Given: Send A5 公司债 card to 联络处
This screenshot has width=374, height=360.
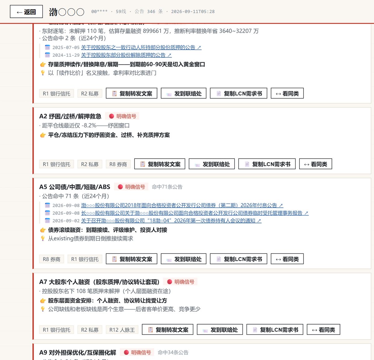Looking at the screenshot, I should pyautogui.click(x=184, y=259).
